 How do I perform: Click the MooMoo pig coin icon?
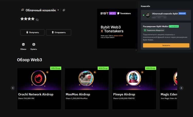pyautogui.click(x=86, y=78)
